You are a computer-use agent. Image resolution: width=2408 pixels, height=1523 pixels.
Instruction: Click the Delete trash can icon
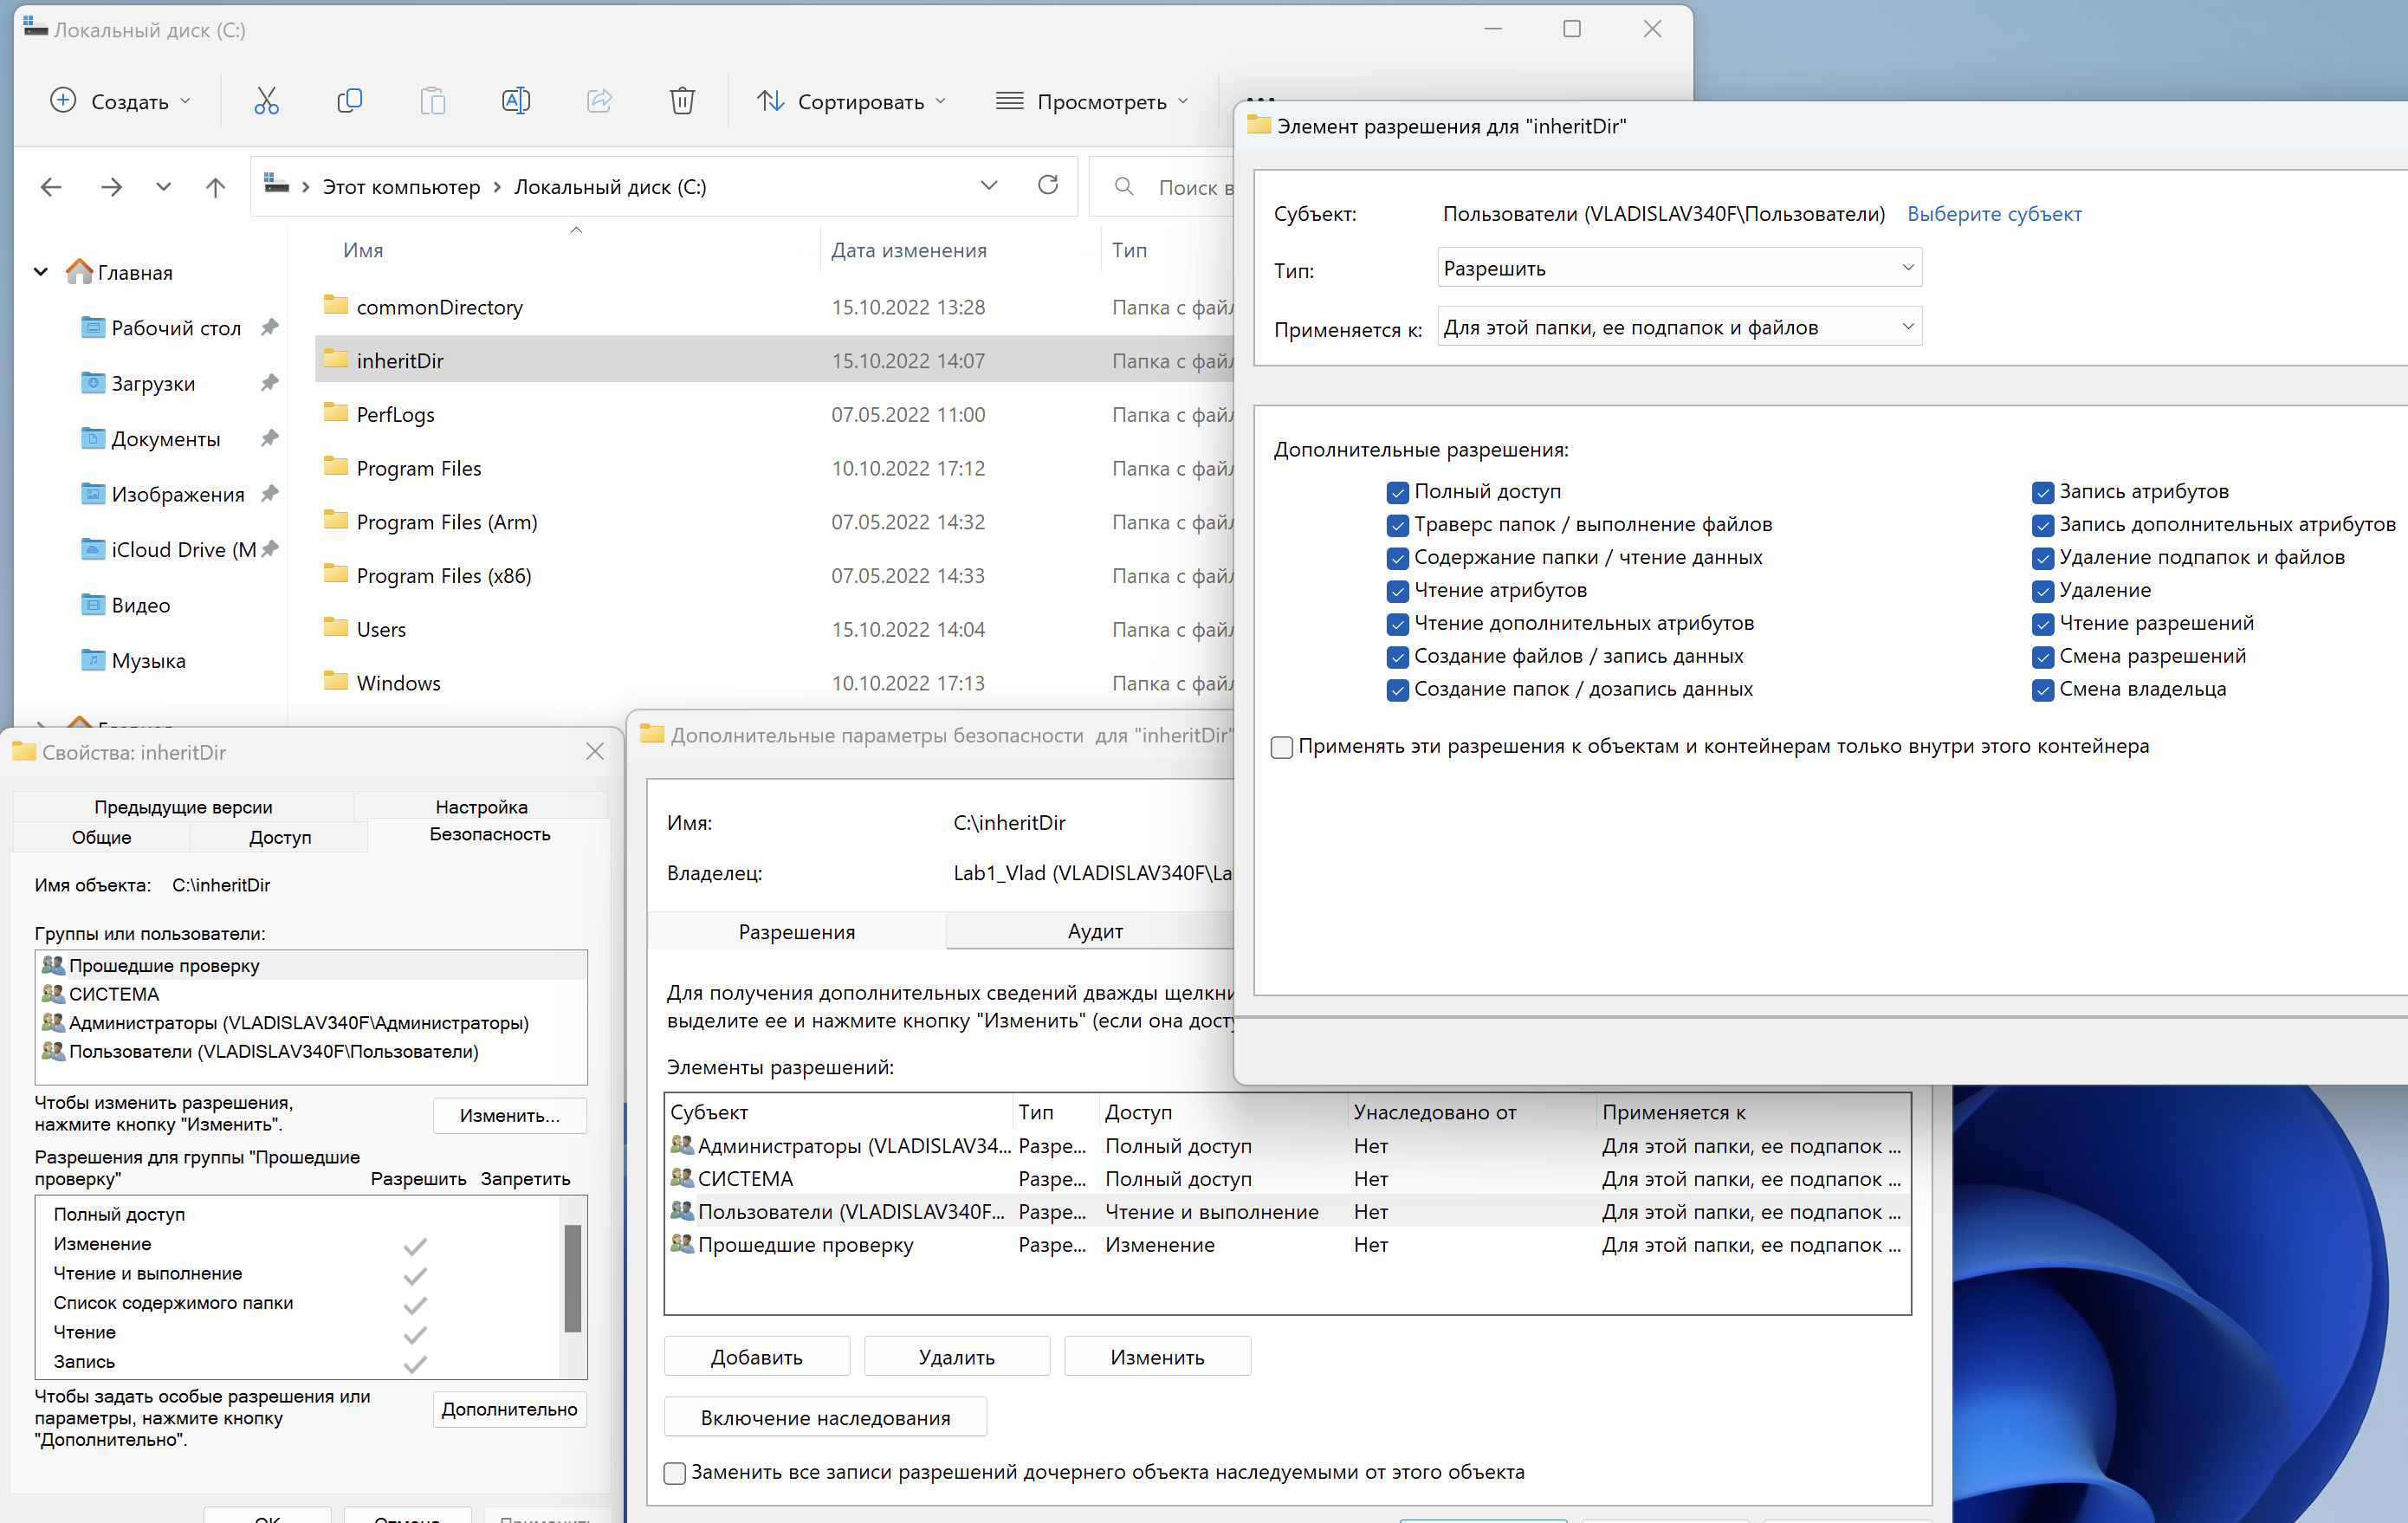pyautogui.click(x=682, y=101)
